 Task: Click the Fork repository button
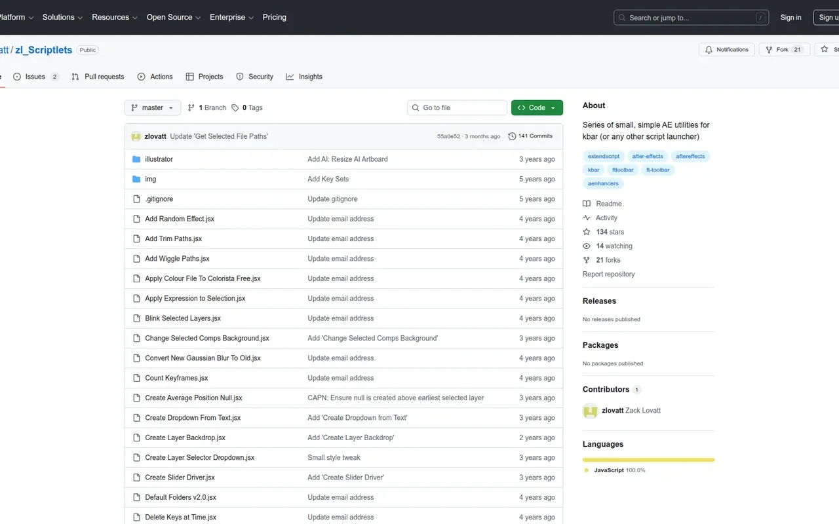click(x=783, y=50)
